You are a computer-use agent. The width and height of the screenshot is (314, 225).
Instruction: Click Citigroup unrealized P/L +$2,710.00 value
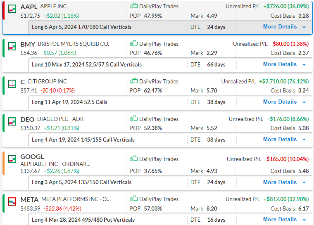284,81
